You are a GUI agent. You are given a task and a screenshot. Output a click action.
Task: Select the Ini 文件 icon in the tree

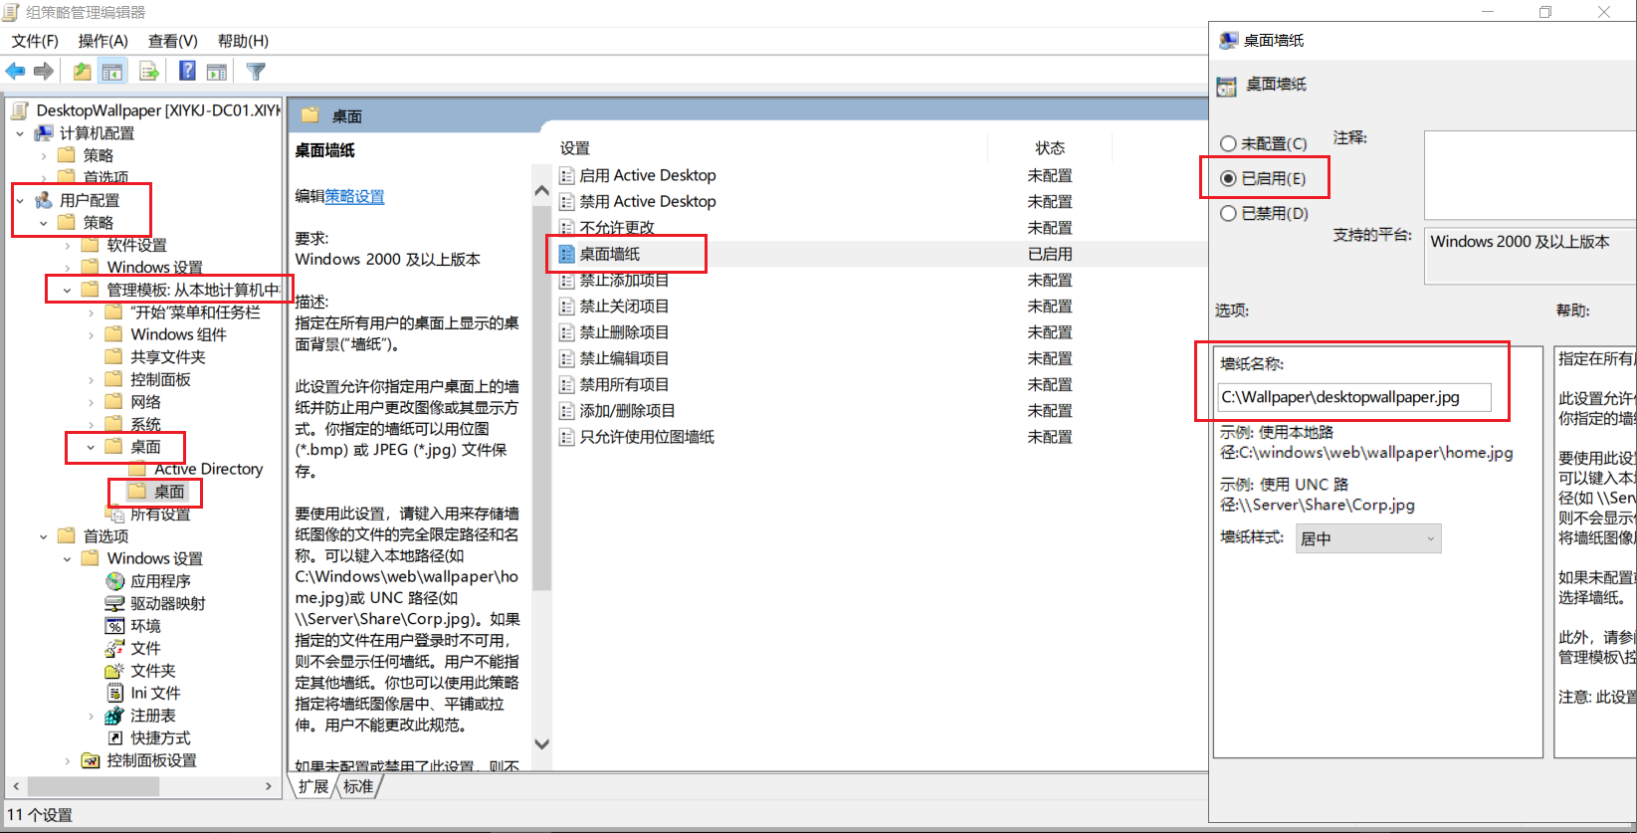[115, 693]
